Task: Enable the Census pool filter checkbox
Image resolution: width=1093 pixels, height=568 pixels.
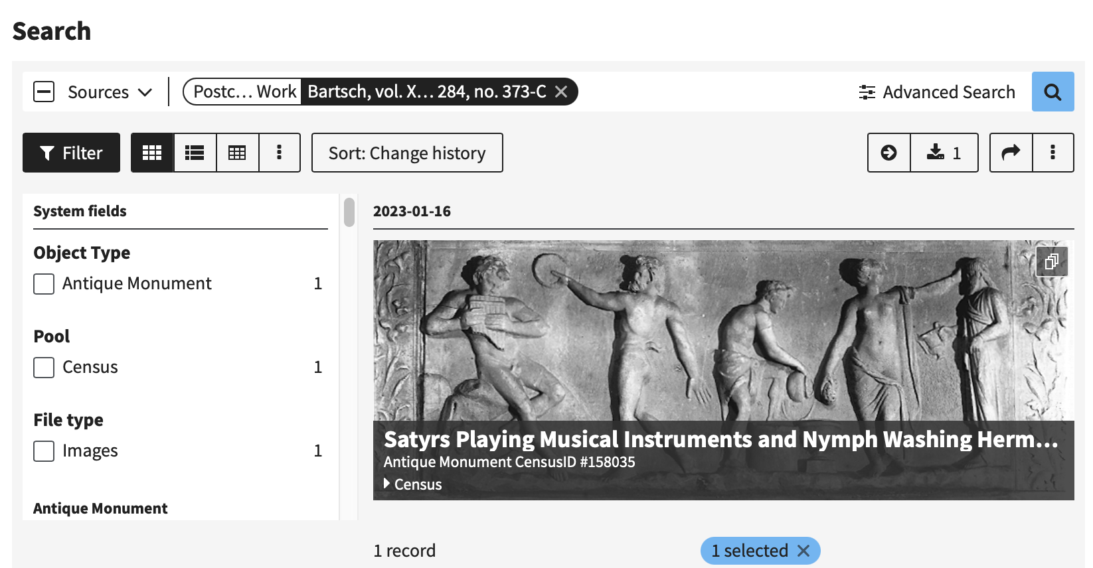Action: pyautogui.click(x=44, y=368)
